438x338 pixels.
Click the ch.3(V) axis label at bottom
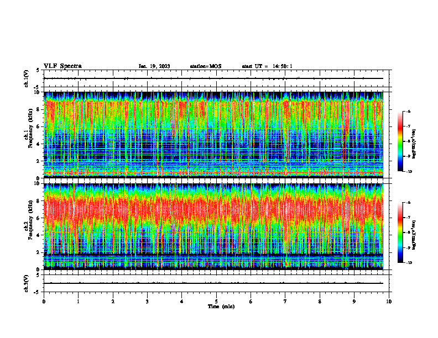(26, 283)
